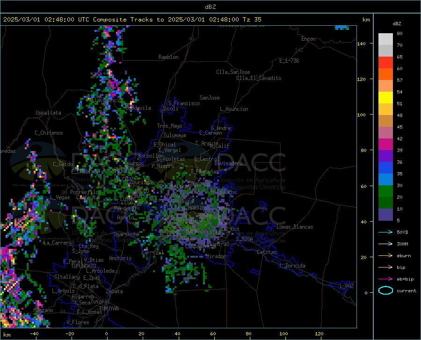This screenshot has height=340, width=421.
Task: Click the Clla.SanJose map label
Action: [233, 72]
